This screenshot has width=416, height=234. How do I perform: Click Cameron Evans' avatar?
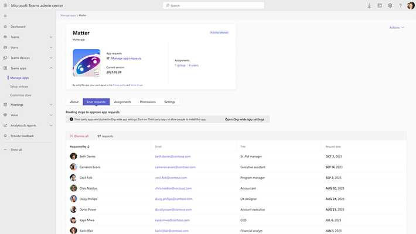click(x=73, y=167)
